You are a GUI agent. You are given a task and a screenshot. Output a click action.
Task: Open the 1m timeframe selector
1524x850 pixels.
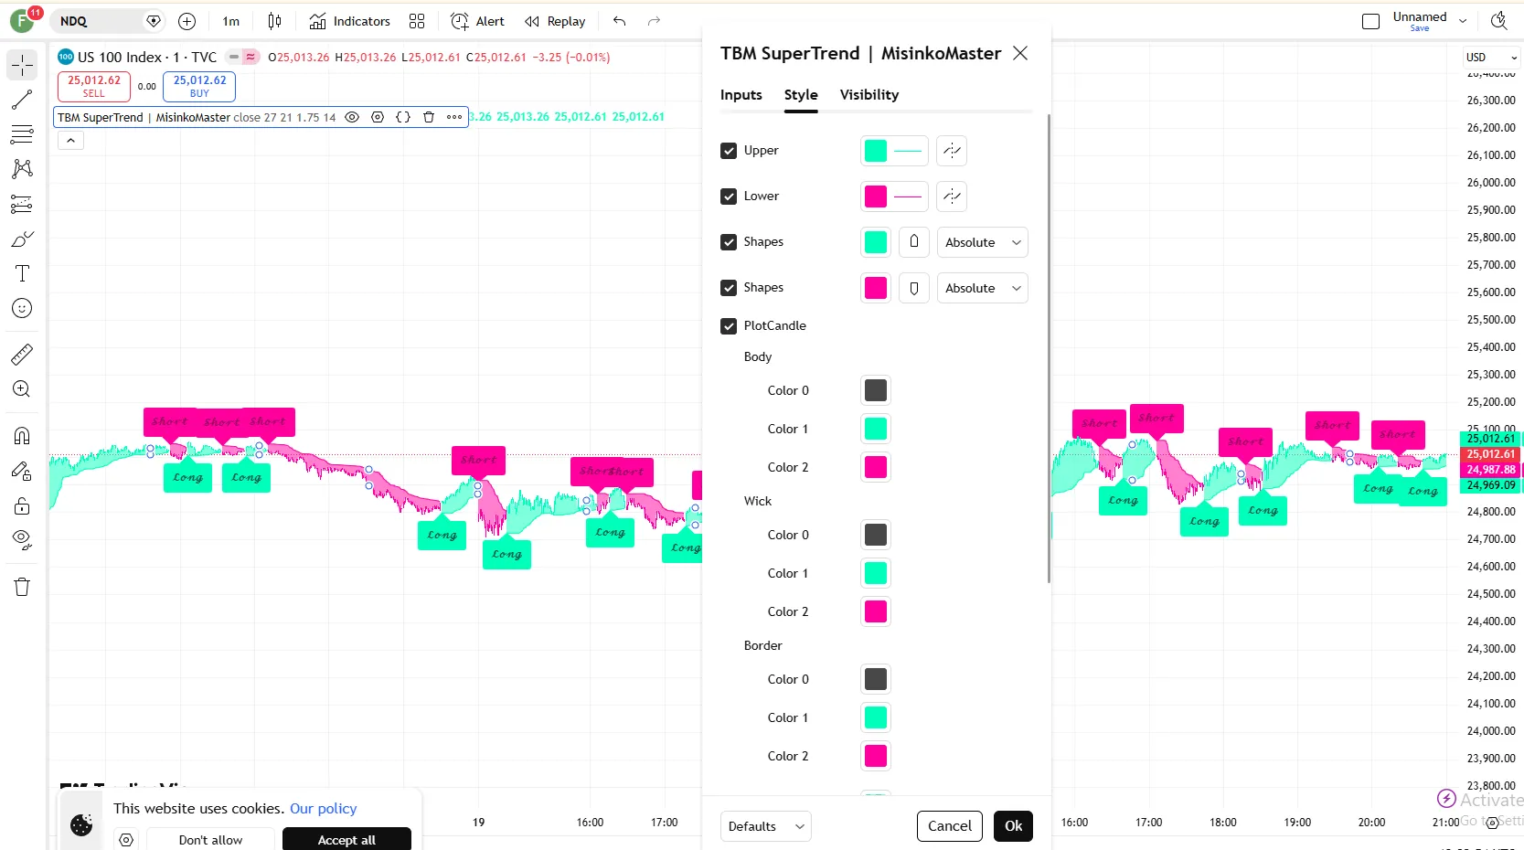coord(231,21)
